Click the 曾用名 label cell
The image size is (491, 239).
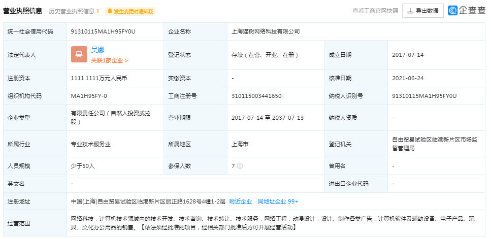click(356, 166)
